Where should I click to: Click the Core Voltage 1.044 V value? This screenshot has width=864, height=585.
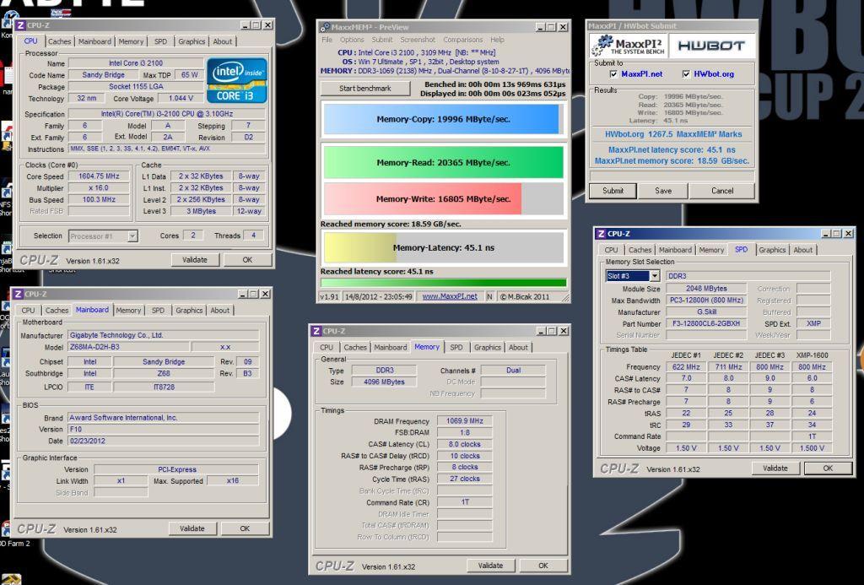(x=181, y=98)
